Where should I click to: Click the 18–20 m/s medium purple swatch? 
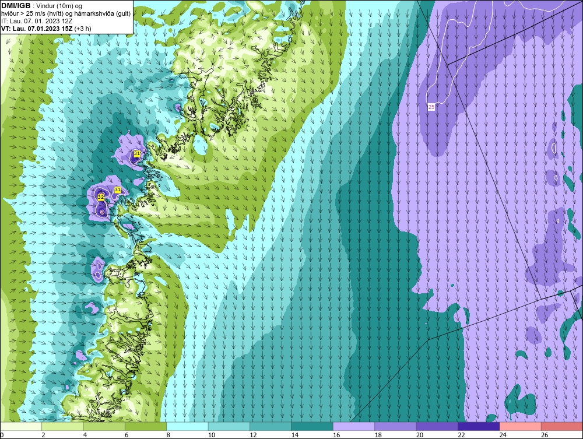tap(396, 426)
